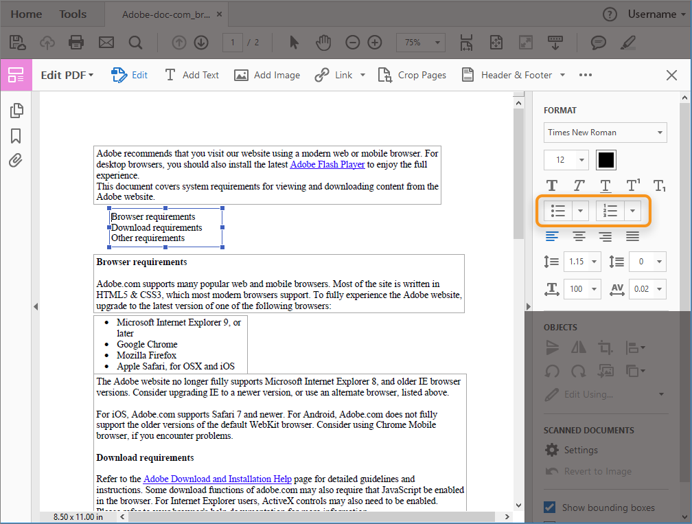Viewport: 692px width, 524px height.
Task: Select the Hand tool in the toolbar
Action: coord(323,42)
